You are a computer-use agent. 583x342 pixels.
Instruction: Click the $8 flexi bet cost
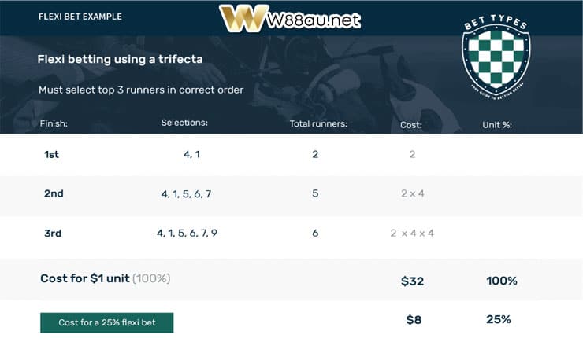(414, 320)
